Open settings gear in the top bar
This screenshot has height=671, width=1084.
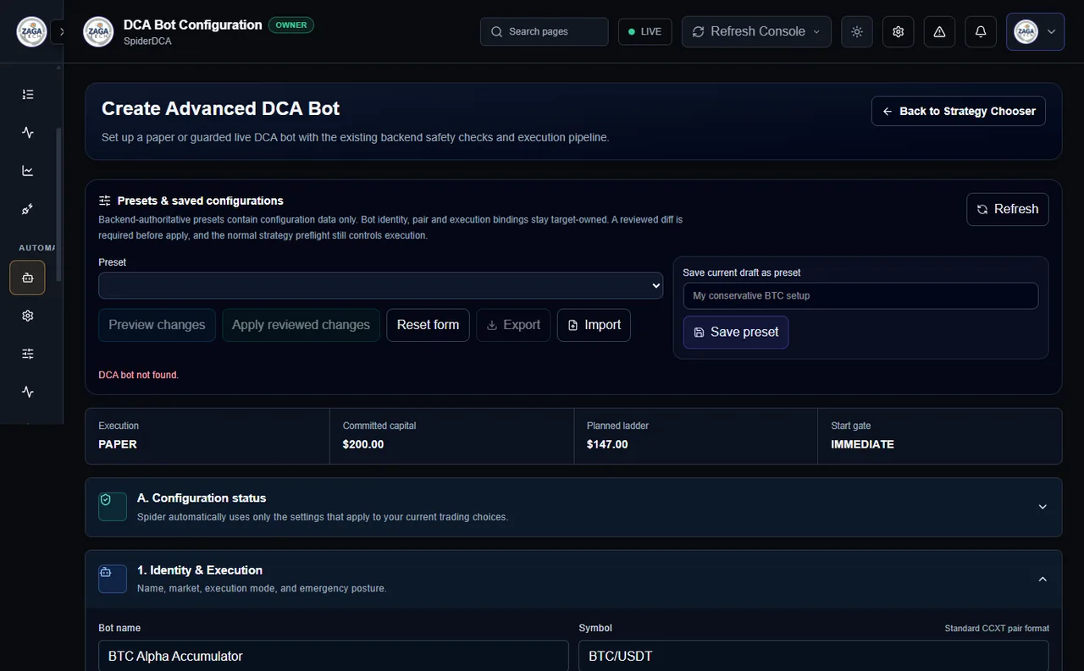[x=899, y=31]
